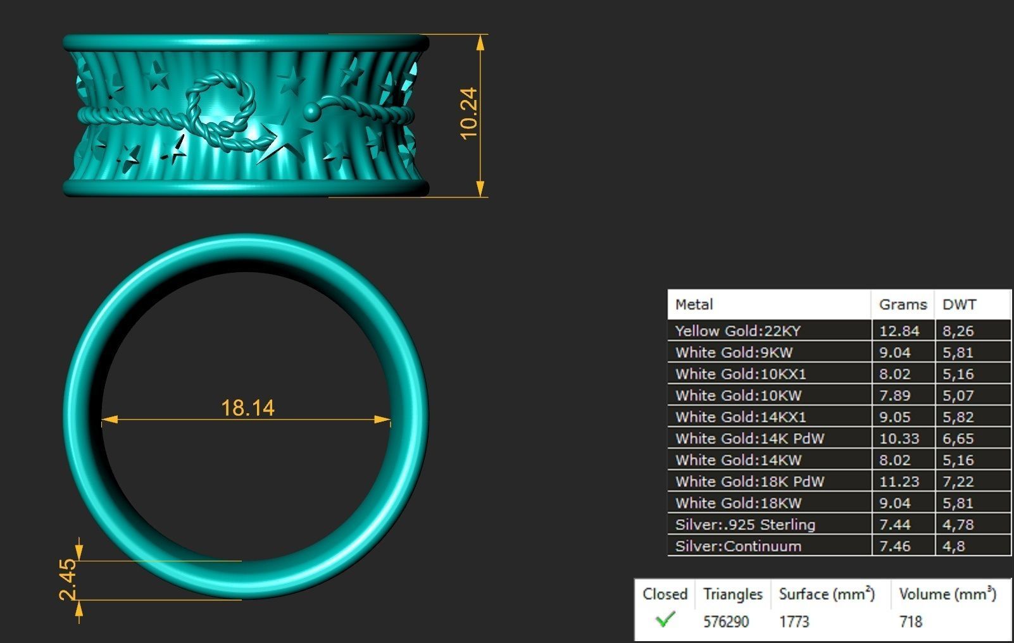
Task: Click the Surface (mm²) header
Action: [x=827, y=594]
